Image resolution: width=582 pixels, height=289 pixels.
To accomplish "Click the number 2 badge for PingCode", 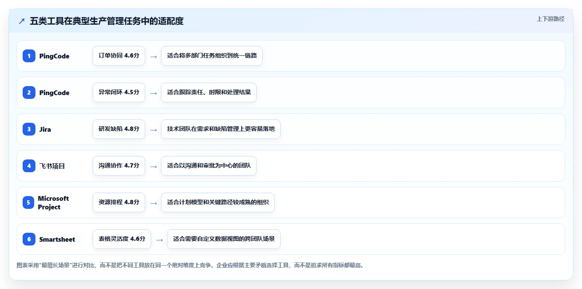I will (x=29, y=92).
